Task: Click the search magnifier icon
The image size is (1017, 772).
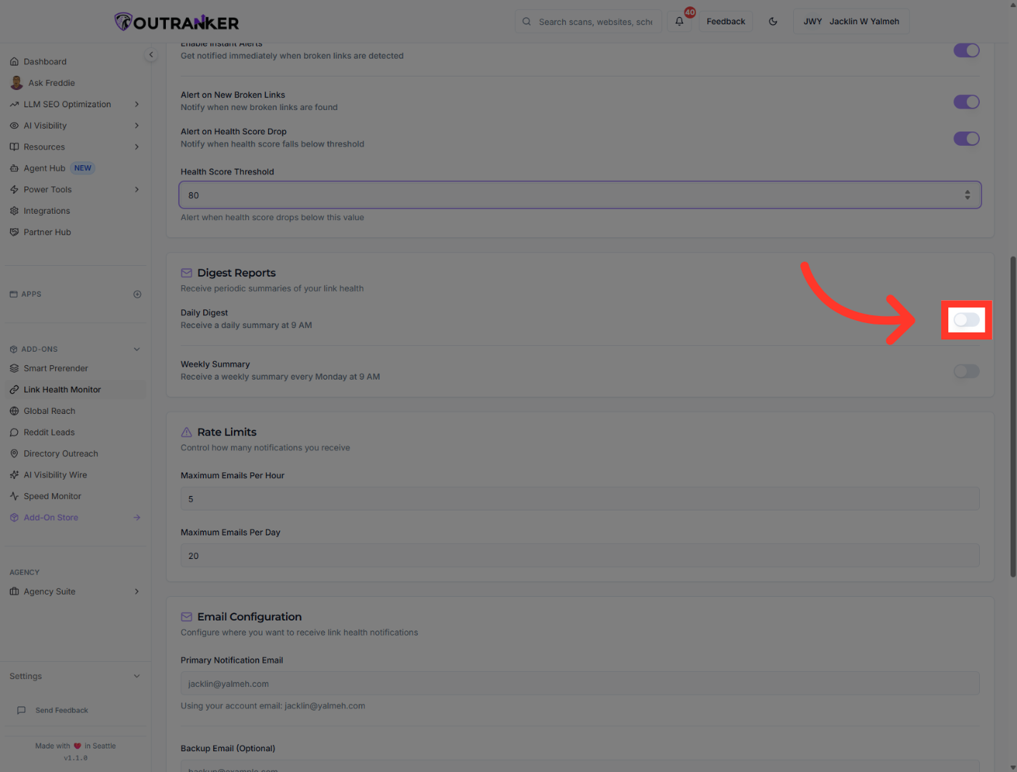Action: 526,21
